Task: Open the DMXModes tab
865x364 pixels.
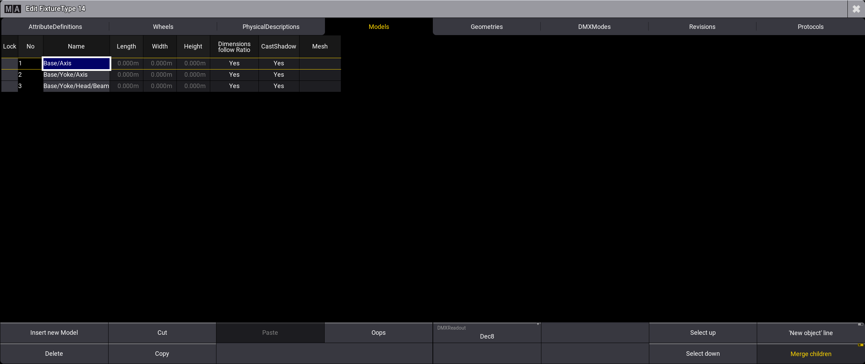Action: tap(594, 27)
